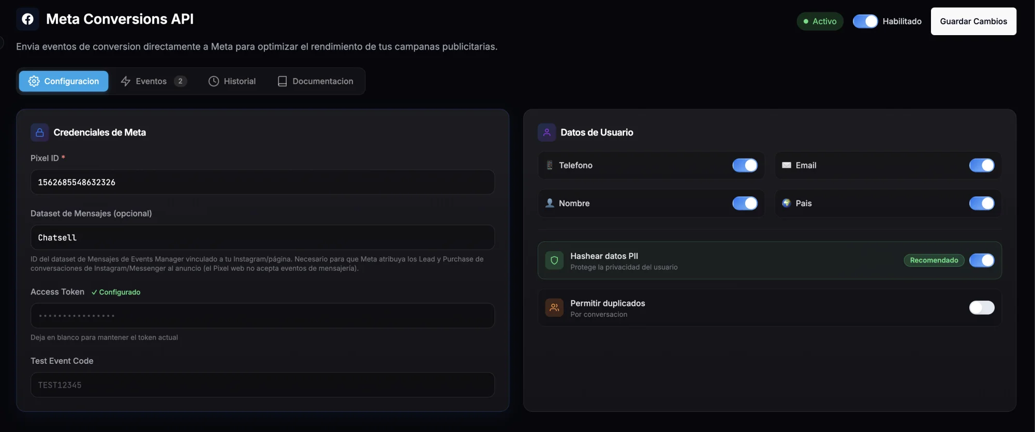Click the Eventos count badge showing 2

(180, 81)
